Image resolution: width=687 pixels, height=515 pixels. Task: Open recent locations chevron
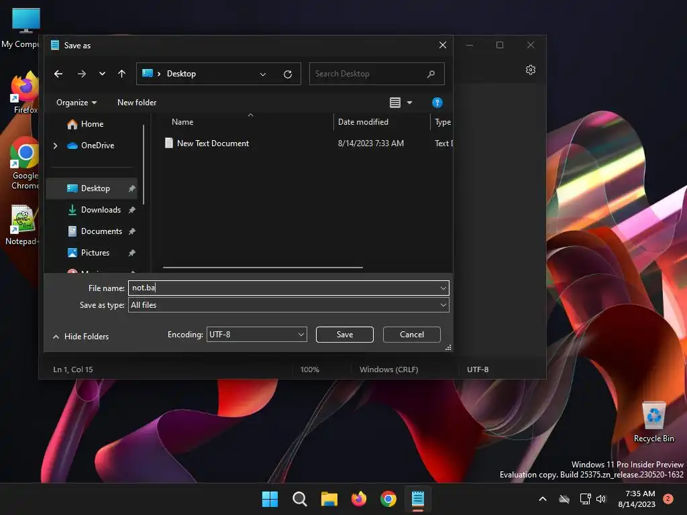[x=102, y=74]
